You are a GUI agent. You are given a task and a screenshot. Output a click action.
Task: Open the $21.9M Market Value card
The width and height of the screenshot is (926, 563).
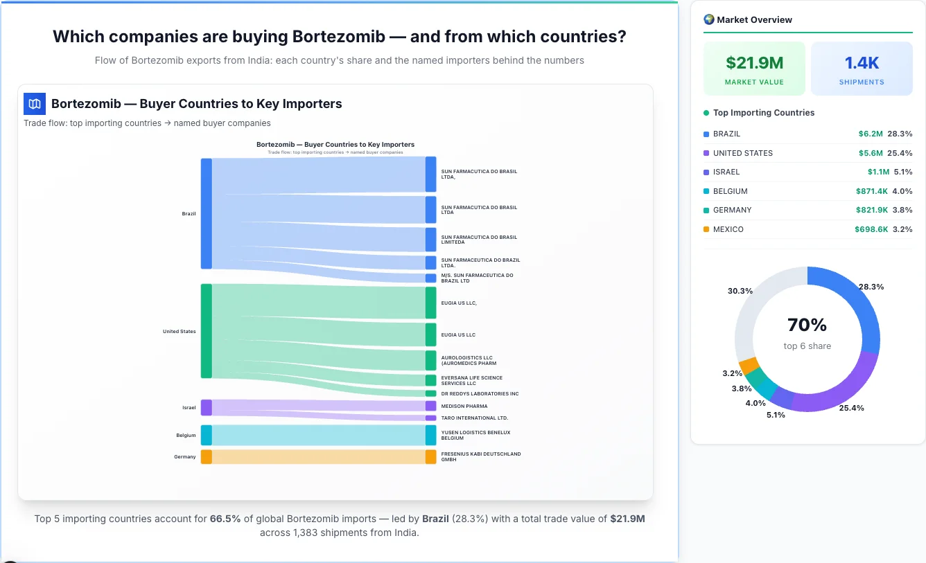tap(754, 68)
